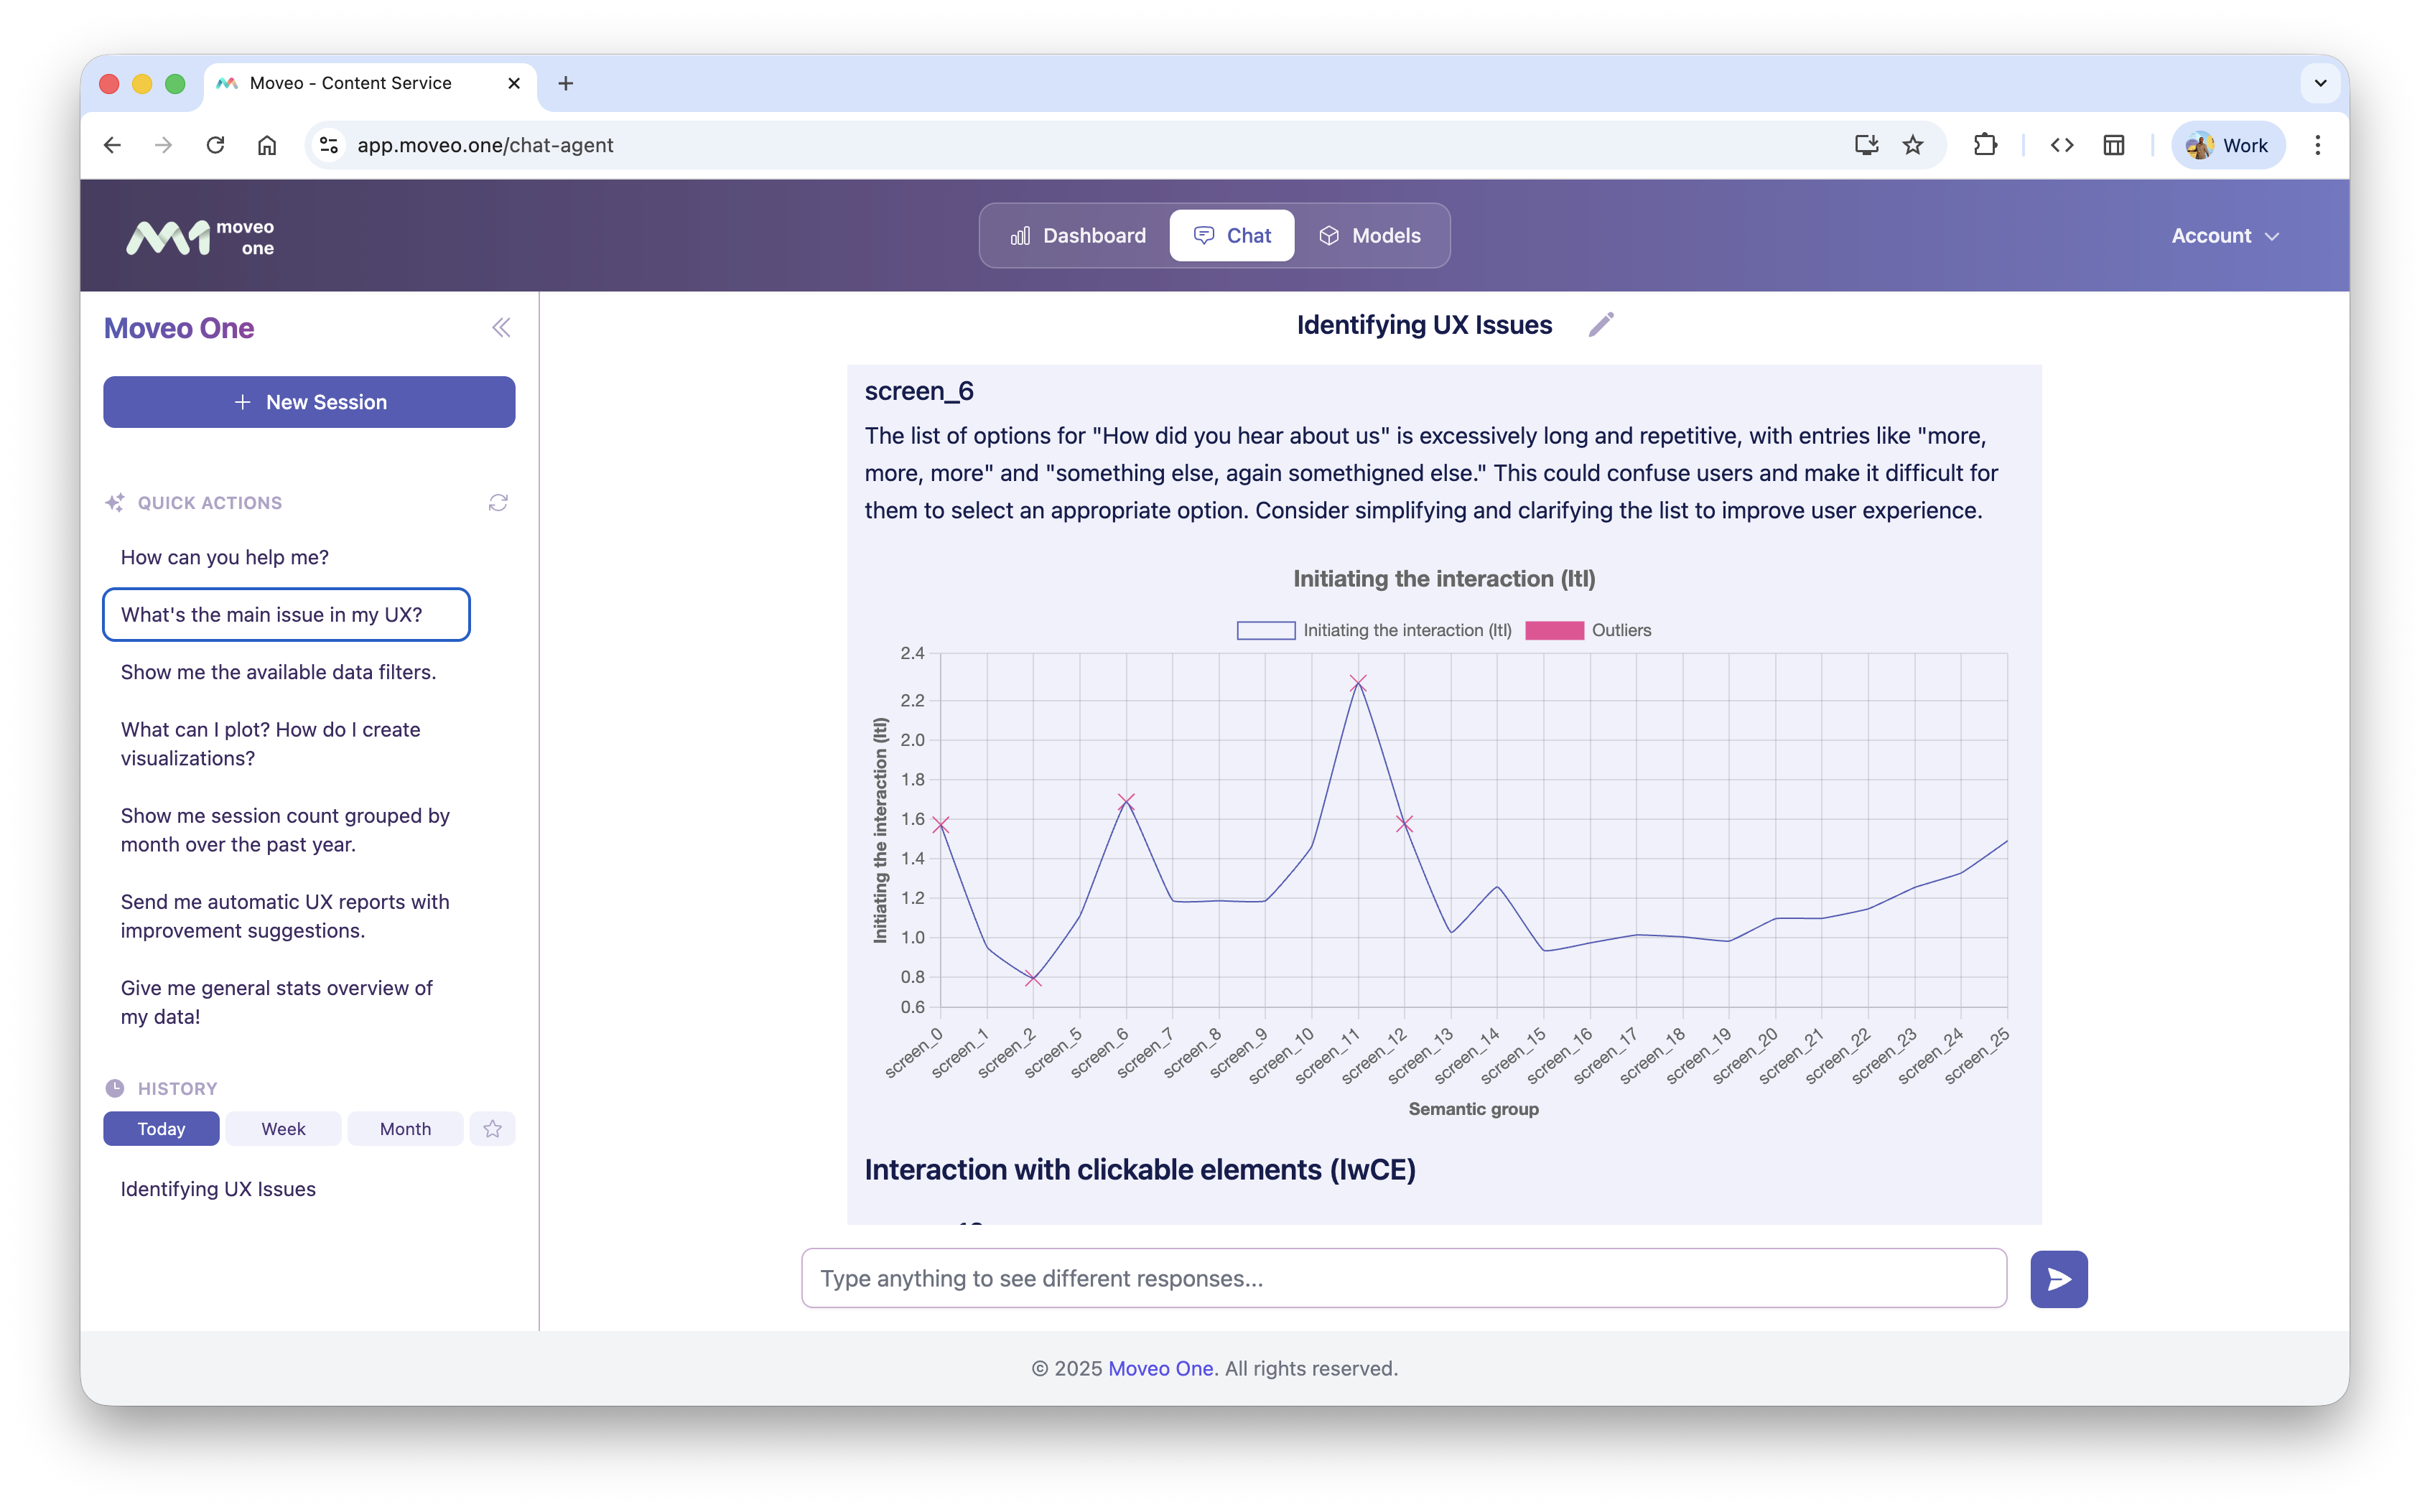Click the History clock icon
Image resolution: width=2430 pixels, height=1512 pixels.
click(115, 1088)
